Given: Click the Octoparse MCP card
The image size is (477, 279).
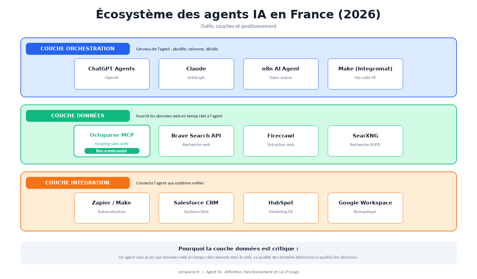Looking at the screenshot, I should pos(112,141).
